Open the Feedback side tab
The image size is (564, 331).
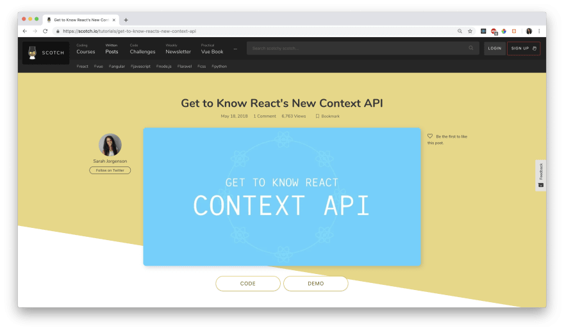(541, 175)
